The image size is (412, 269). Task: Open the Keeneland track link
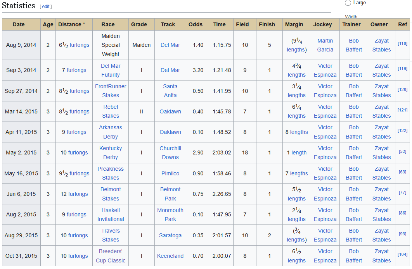point(170,256)
